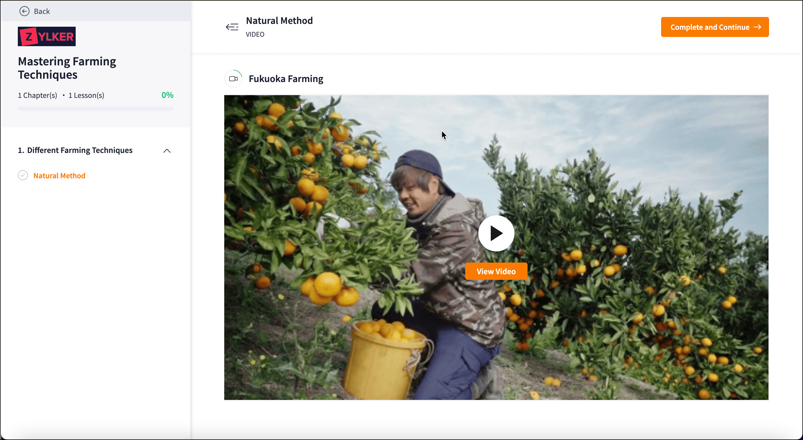Collapse sidebar using the menu arrow icon

pyautogui.click(x=232, y=27)
